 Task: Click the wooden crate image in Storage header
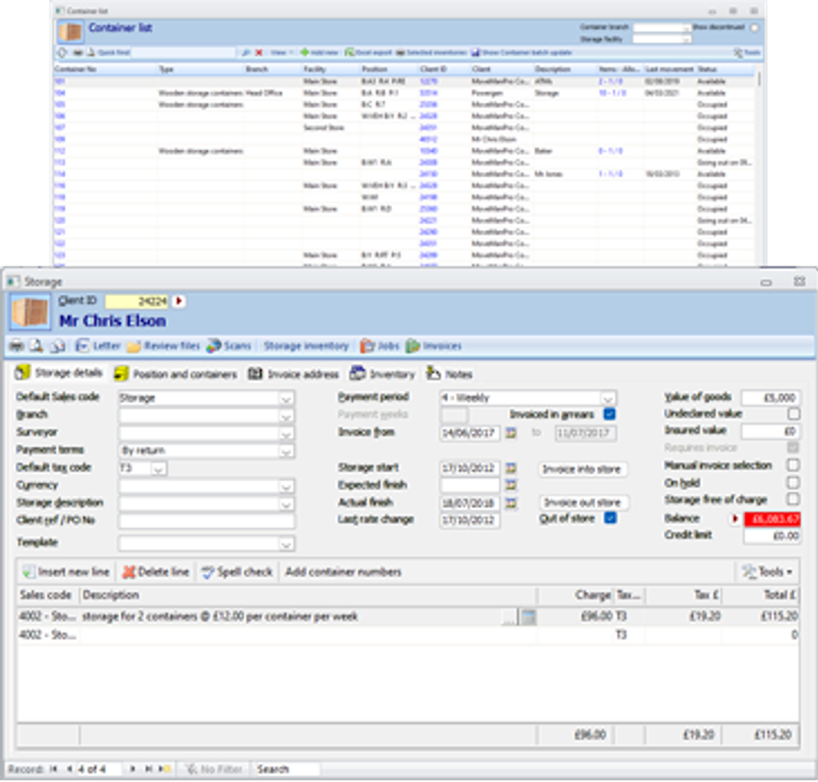click(x=31, y=312)
